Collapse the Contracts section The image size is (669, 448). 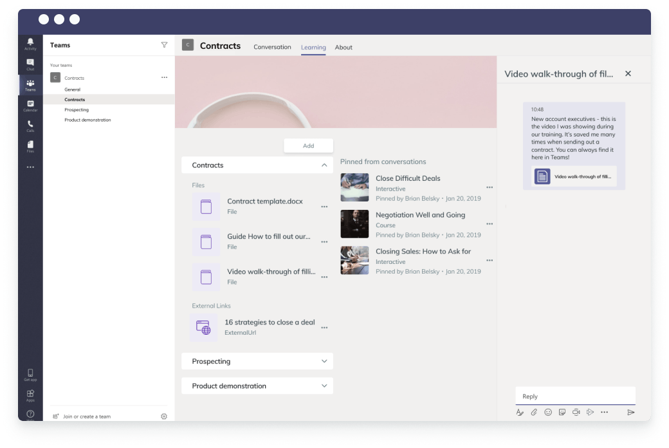(324, 165)
